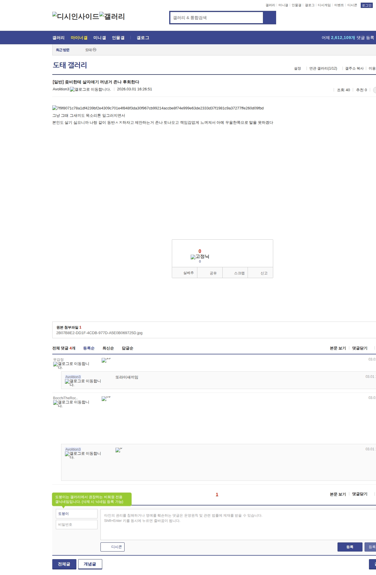376x575 pixels.
Task: Open 미니갤 in the top utility links
Action: coord(283,5)
